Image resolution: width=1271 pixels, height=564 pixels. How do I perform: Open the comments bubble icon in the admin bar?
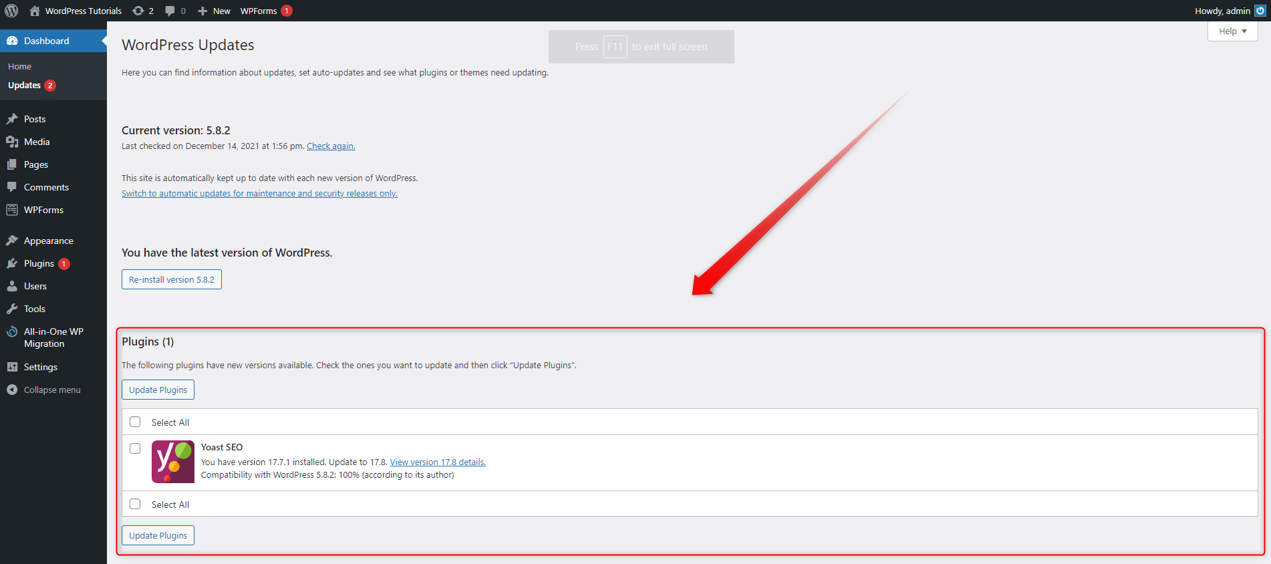point(170,11)
